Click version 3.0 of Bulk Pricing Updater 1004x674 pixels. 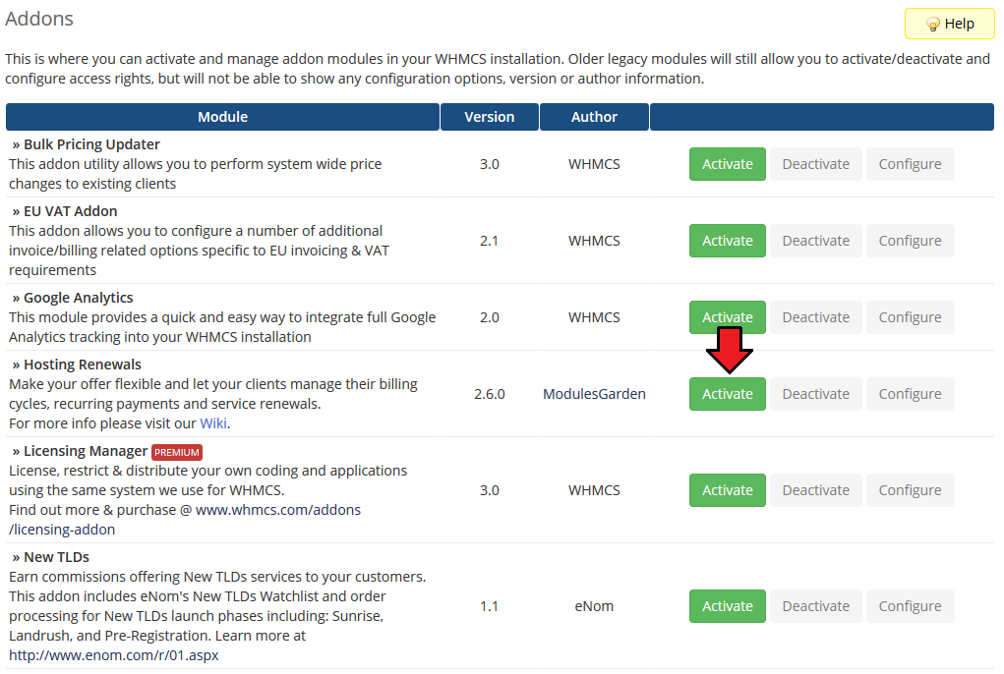coord(489,164)
